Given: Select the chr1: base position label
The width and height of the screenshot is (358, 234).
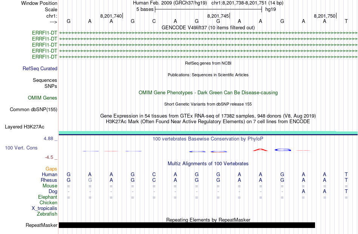Looking at the screenshot, I should tap(52, 16).
